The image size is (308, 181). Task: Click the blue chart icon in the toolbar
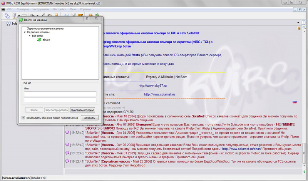point(67,15)
